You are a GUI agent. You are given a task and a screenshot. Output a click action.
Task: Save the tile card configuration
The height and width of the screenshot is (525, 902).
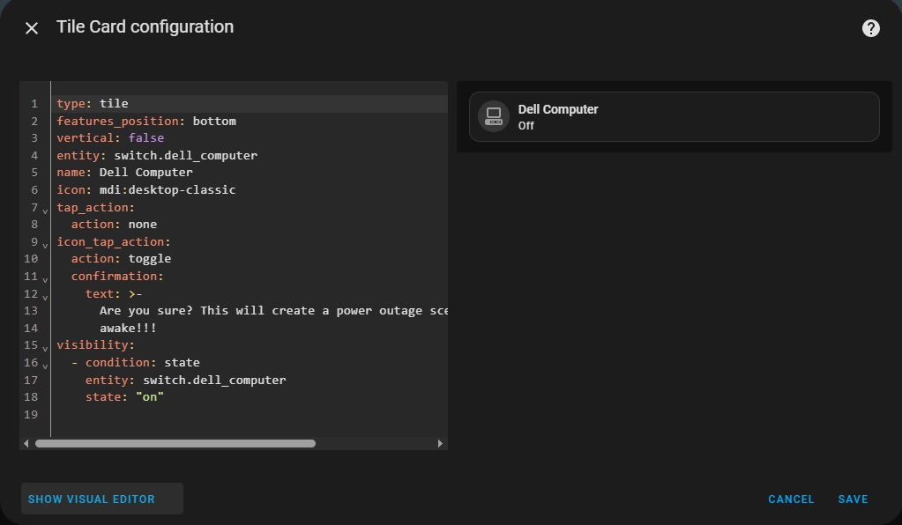click(853, 499)
